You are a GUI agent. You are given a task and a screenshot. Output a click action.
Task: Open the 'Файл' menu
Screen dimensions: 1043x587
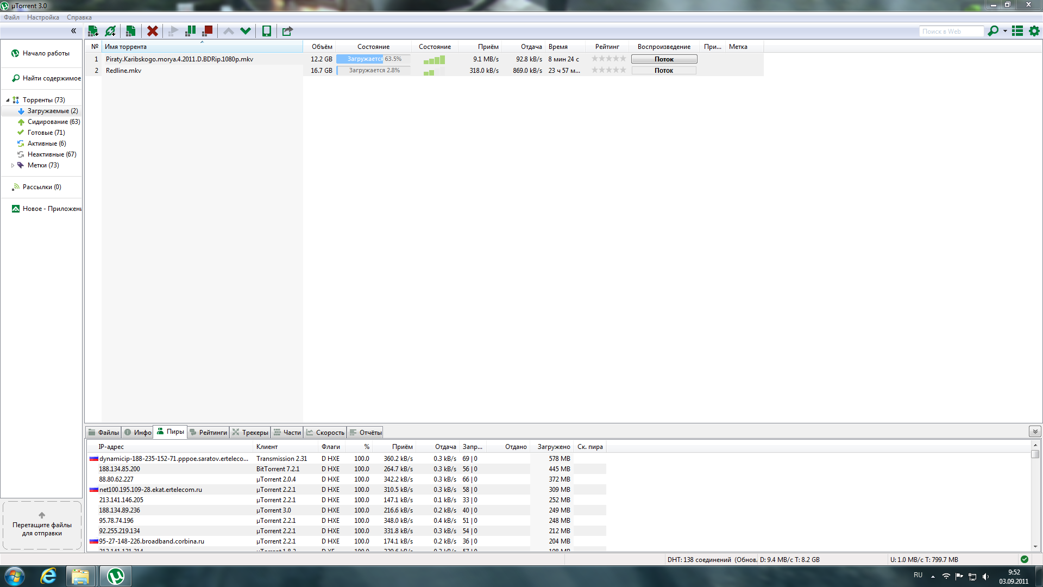11,17
